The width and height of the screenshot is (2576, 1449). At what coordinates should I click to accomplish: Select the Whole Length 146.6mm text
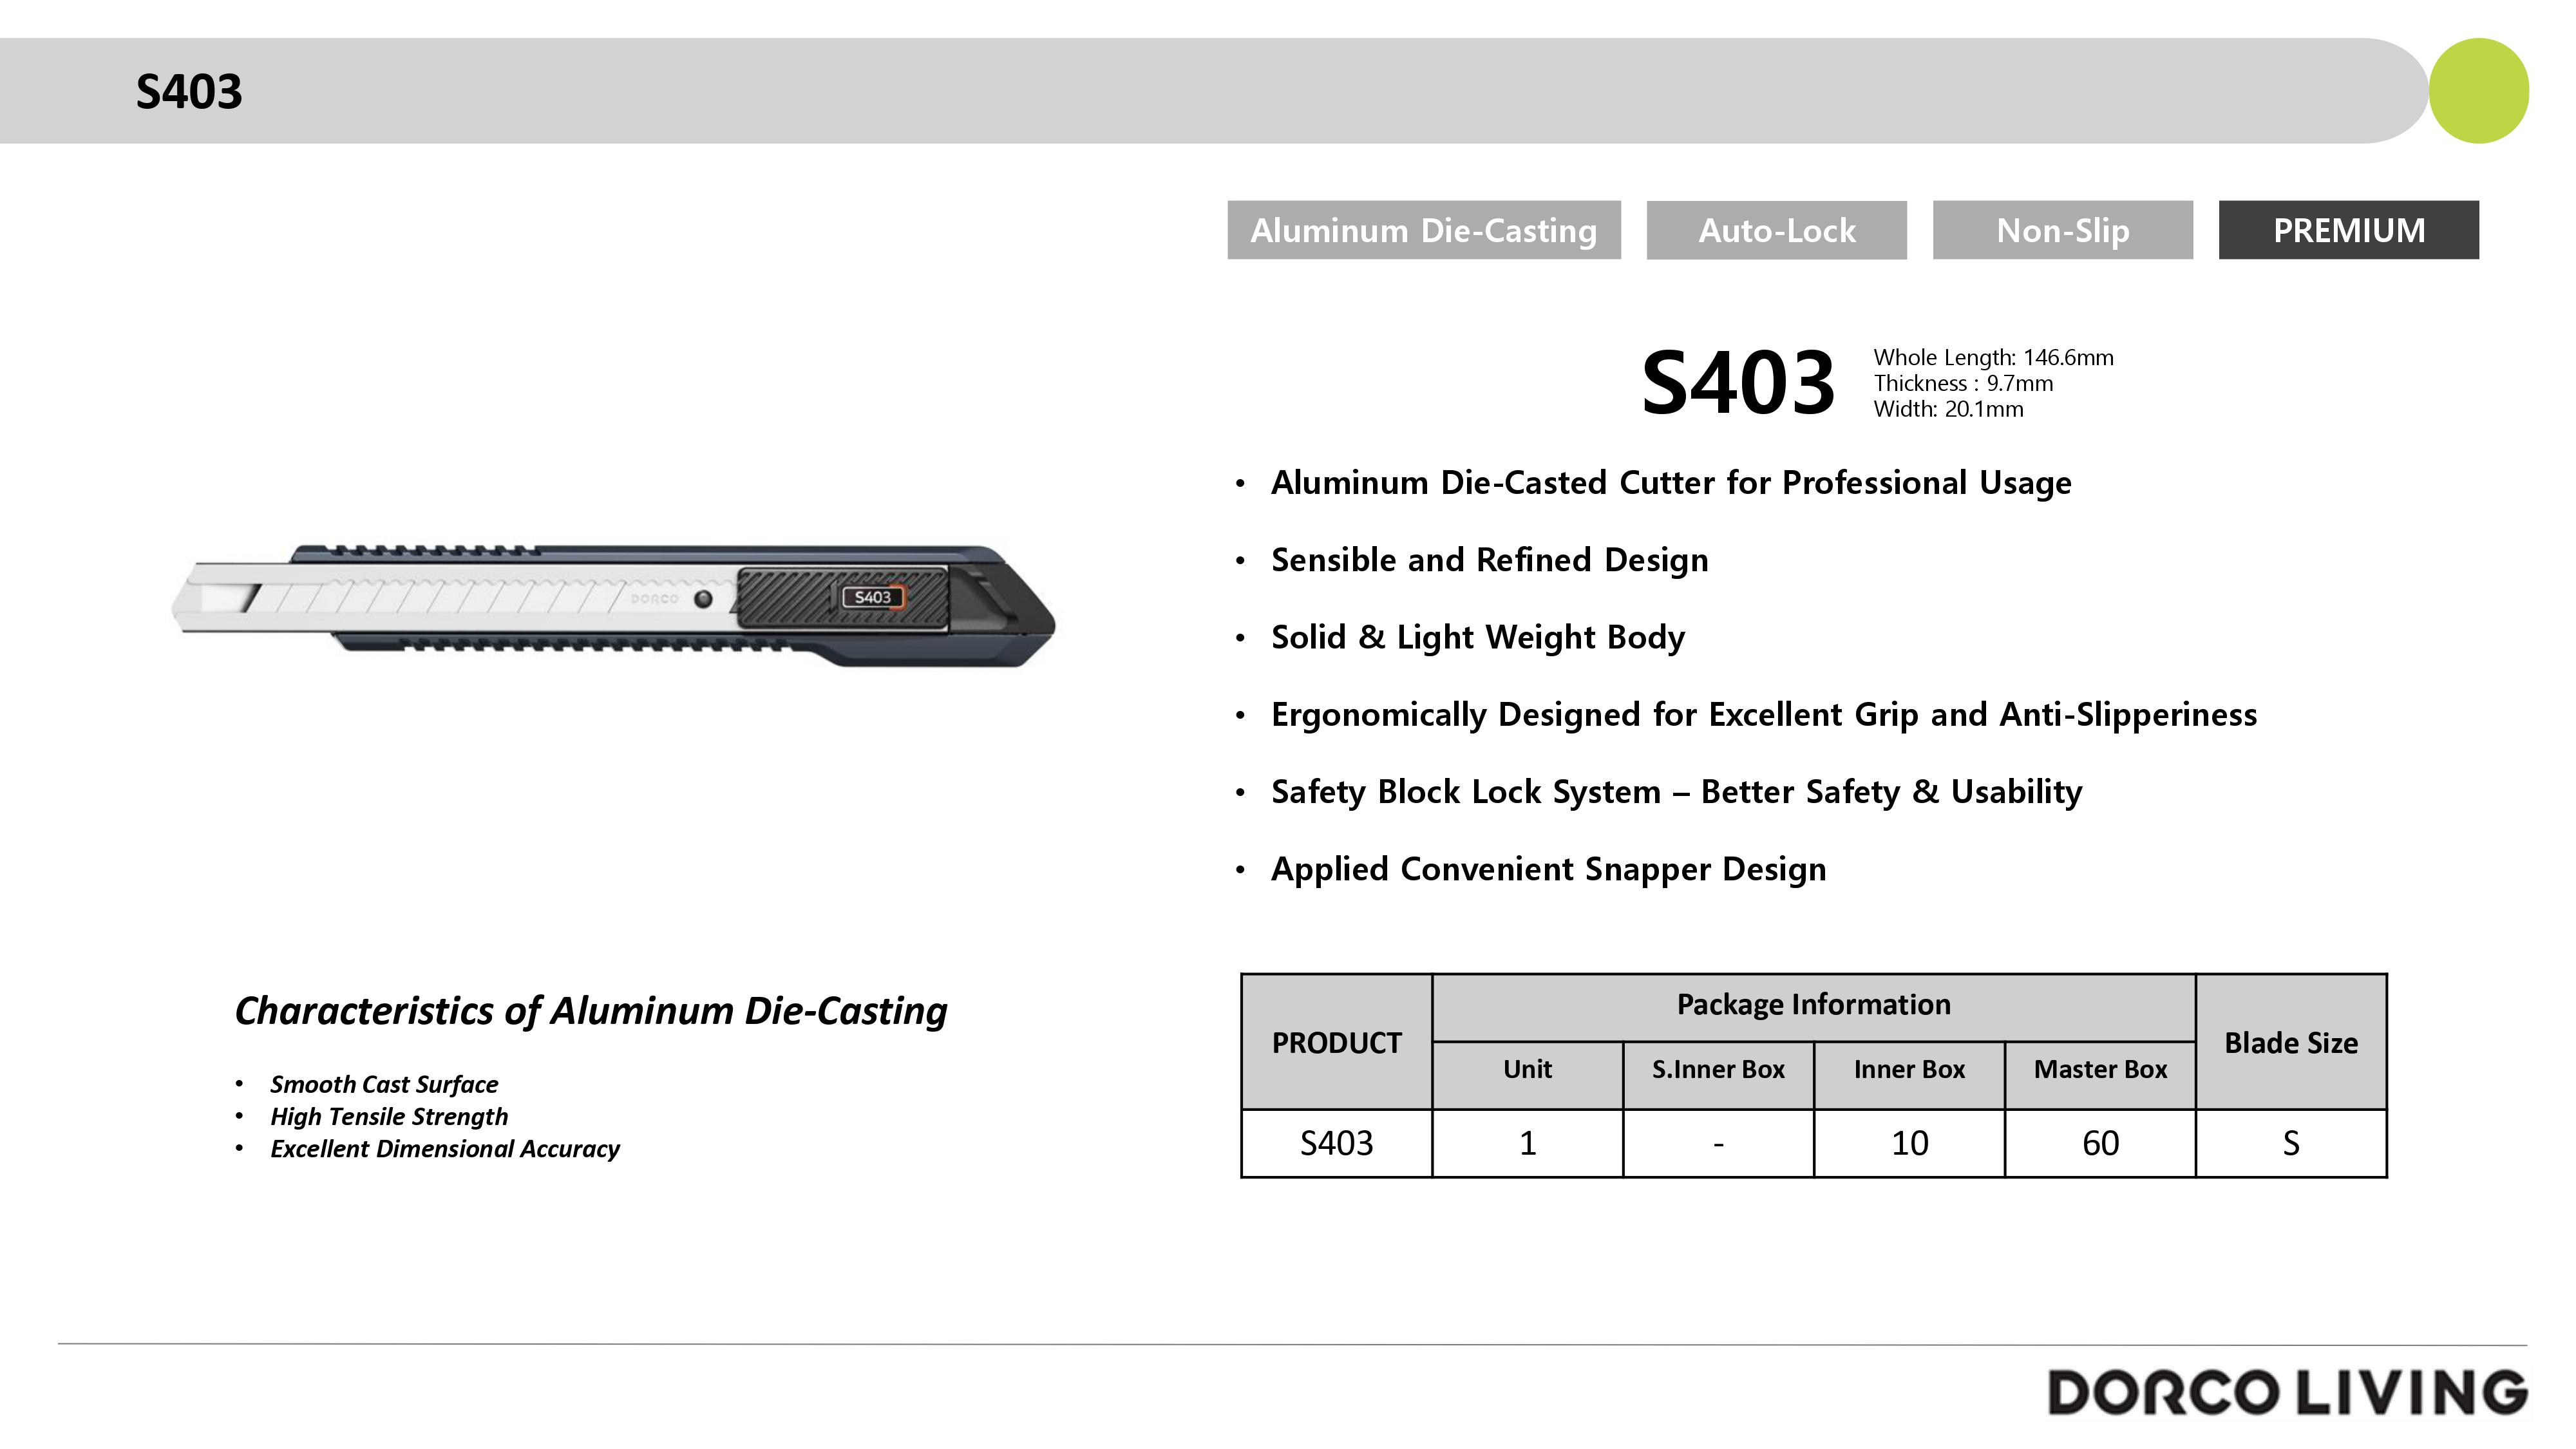(1993, 357)
